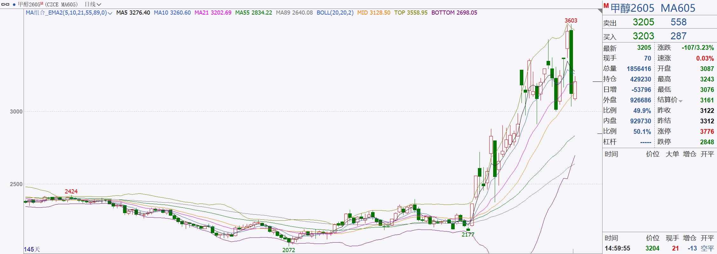The height and width of the screenshot is (254, 717).
Task: Expand the MA组合_EMA2 indicator dropdown
Action: coord(110,13)
